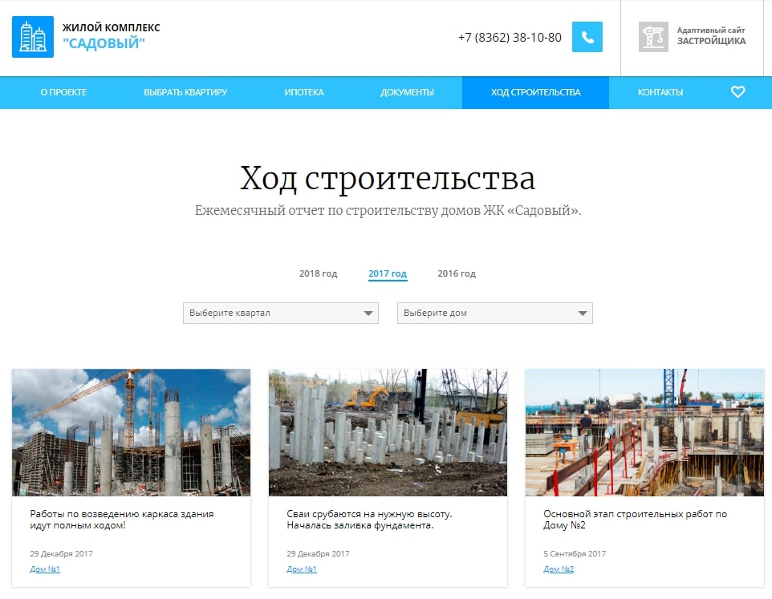Click the grey crane developer icon
The width and height of the screenshot is (772, 599).
(653, 37)
